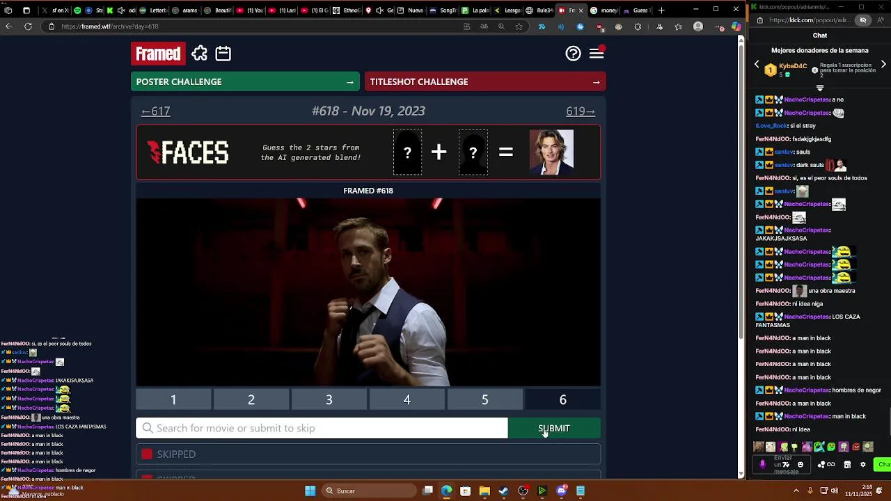Show previous top donor in Kick chat
This screenshot has width=891, height=501.
tap(757, 65)
